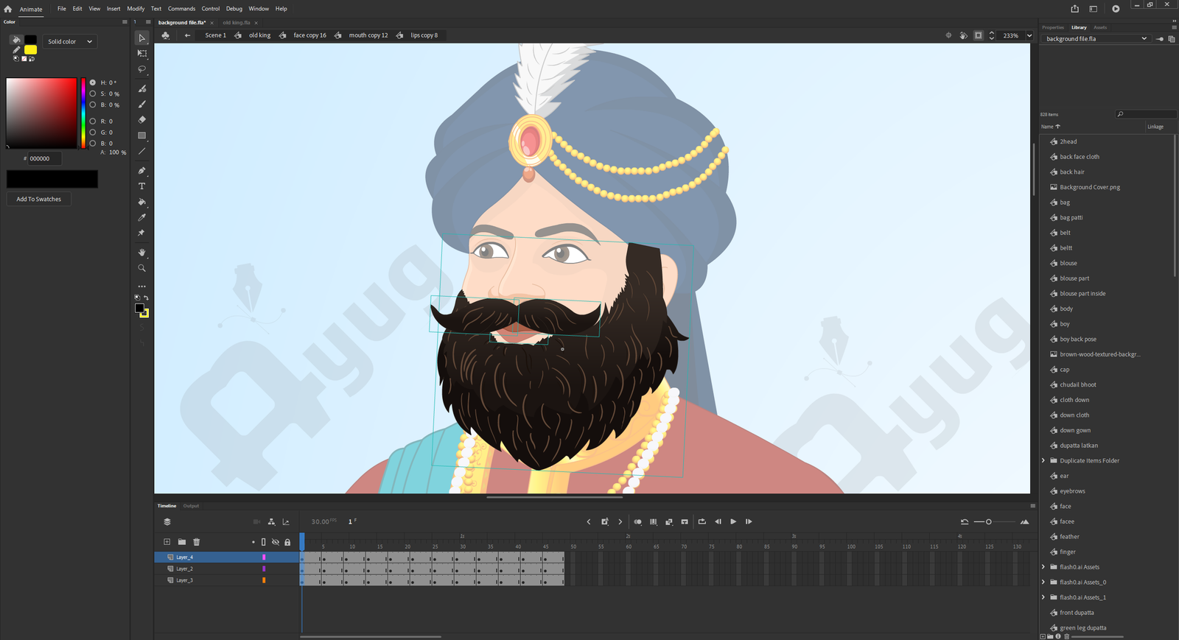Screen dimensions: 1179x640
Task: Select the Hand tool
Action: click(x=141, y=252)
